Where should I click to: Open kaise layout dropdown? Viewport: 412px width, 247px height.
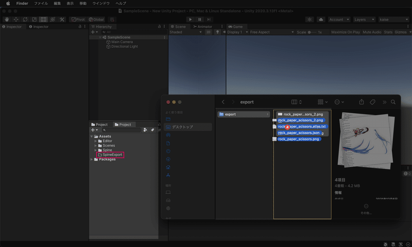pyautogui.click(x=393, y=20)
